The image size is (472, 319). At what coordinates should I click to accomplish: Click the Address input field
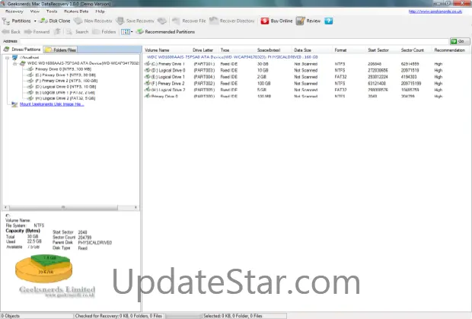[x=234, y=41]
